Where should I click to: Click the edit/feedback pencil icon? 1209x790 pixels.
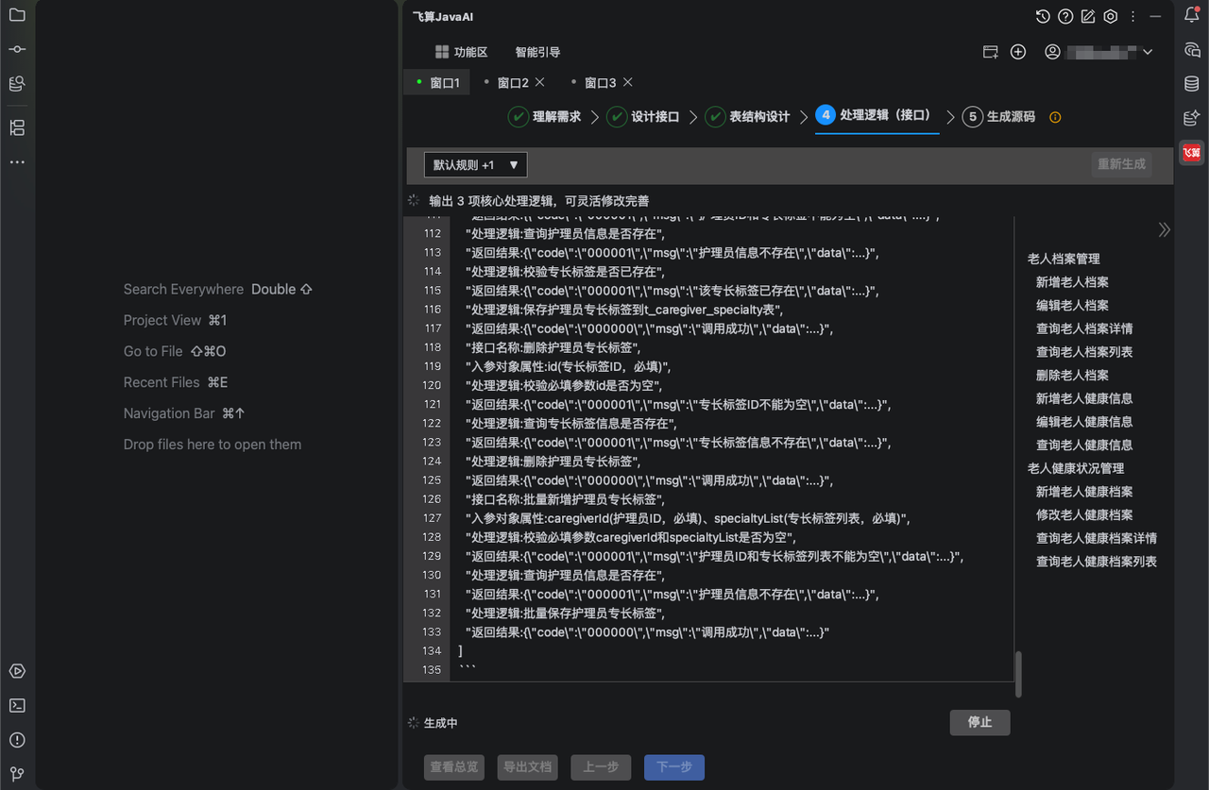coord(1088,16)
